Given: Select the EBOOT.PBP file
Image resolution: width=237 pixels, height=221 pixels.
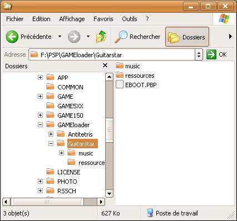Looking at the screenshot, I should coord(136,85).
